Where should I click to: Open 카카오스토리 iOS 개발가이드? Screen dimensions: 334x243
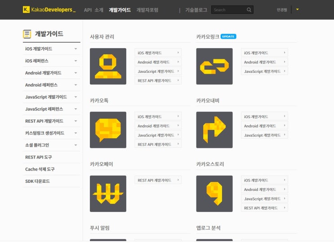tap(264, 180)
